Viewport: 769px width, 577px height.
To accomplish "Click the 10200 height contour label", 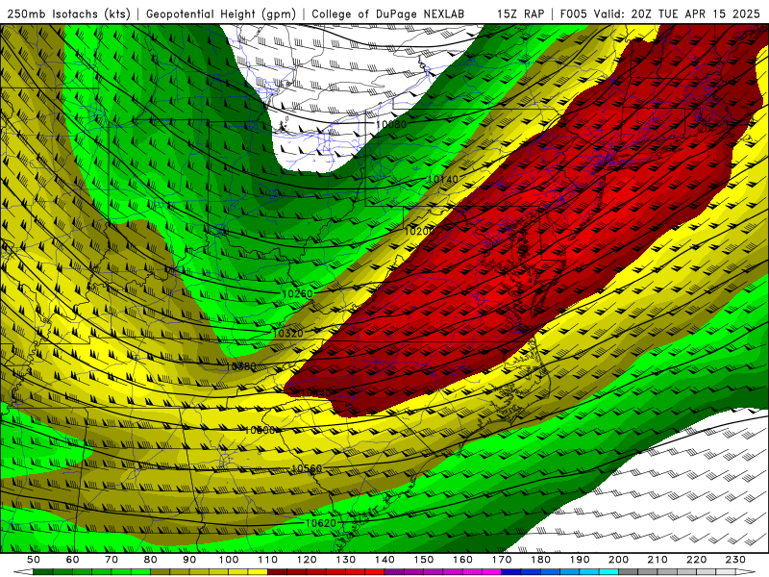I will click(420, 231).
